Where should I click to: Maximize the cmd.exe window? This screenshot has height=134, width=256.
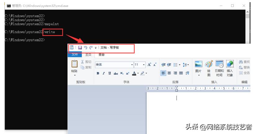(232, 6)
